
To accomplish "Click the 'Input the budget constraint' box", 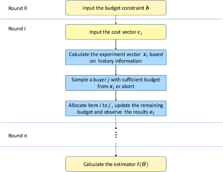I will pyautogui.click(x=116, y=8).
